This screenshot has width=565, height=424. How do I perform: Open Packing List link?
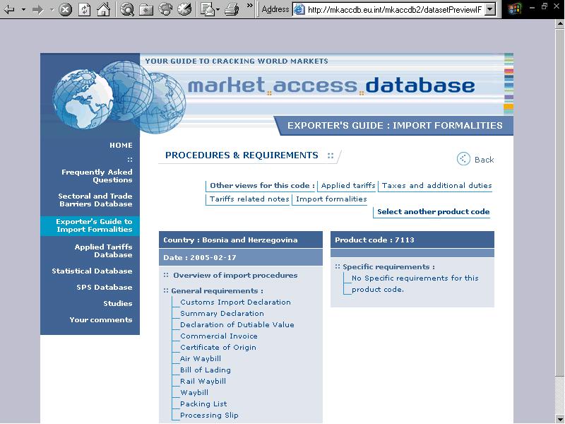(x=203, y=404)
